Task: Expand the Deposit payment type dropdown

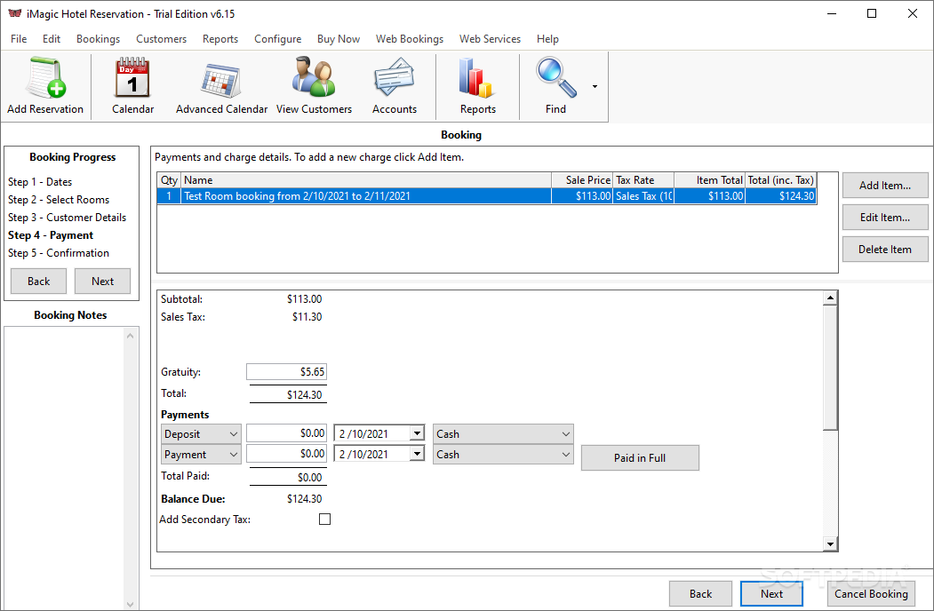Action: (x=234, y=434)
